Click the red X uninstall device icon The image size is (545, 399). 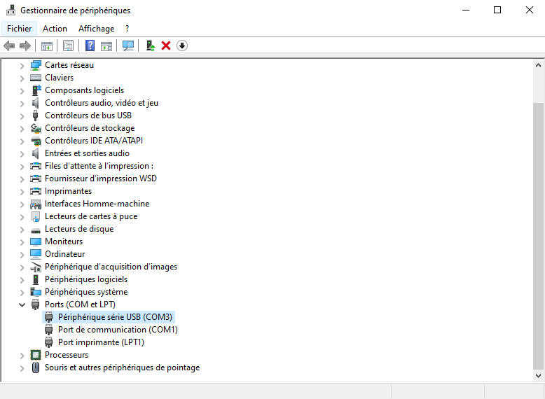(166, 45)
